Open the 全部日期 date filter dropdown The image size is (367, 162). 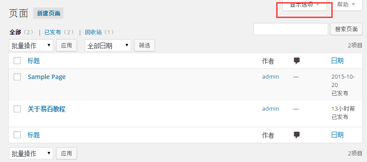point(108,45)
